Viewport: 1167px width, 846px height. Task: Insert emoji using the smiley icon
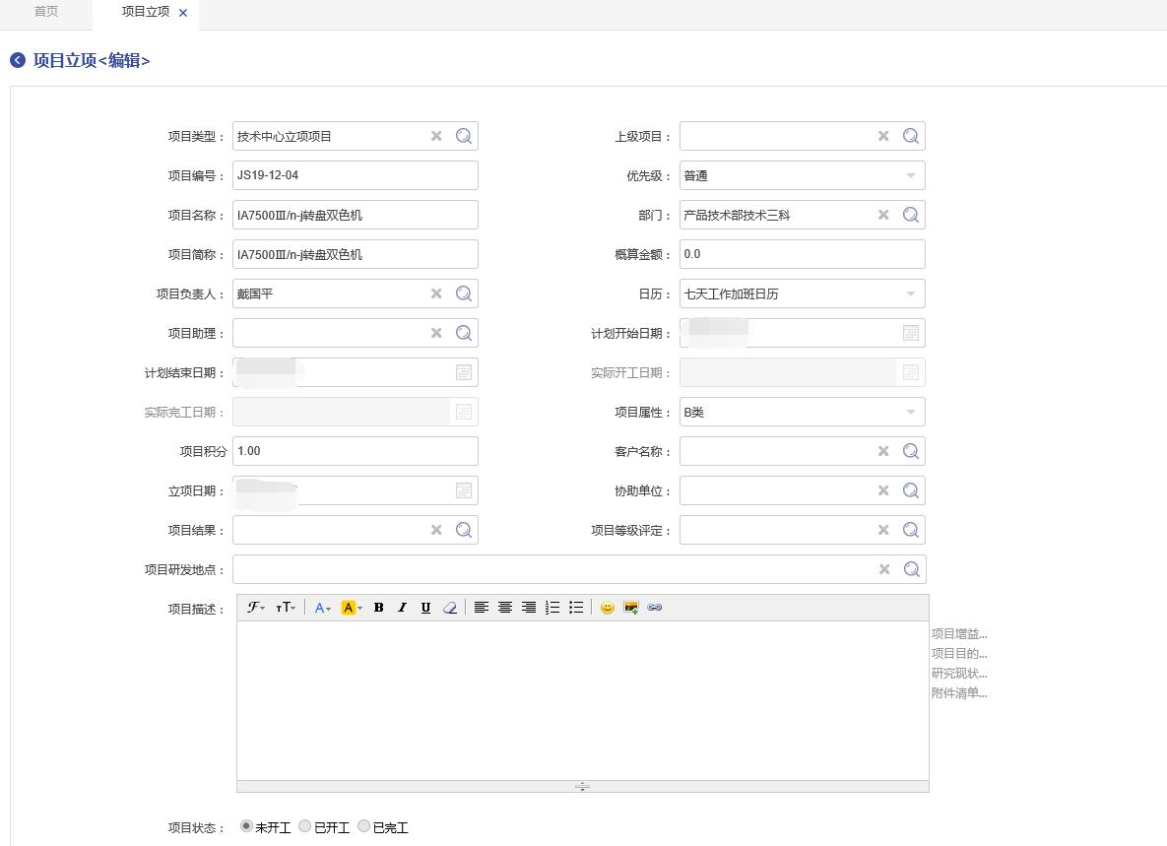point(607,608)
